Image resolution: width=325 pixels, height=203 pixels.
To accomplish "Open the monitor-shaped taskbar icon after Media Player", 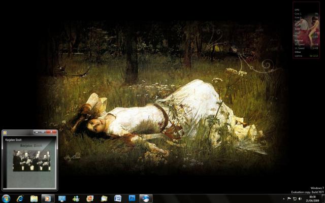I will 62,198.
